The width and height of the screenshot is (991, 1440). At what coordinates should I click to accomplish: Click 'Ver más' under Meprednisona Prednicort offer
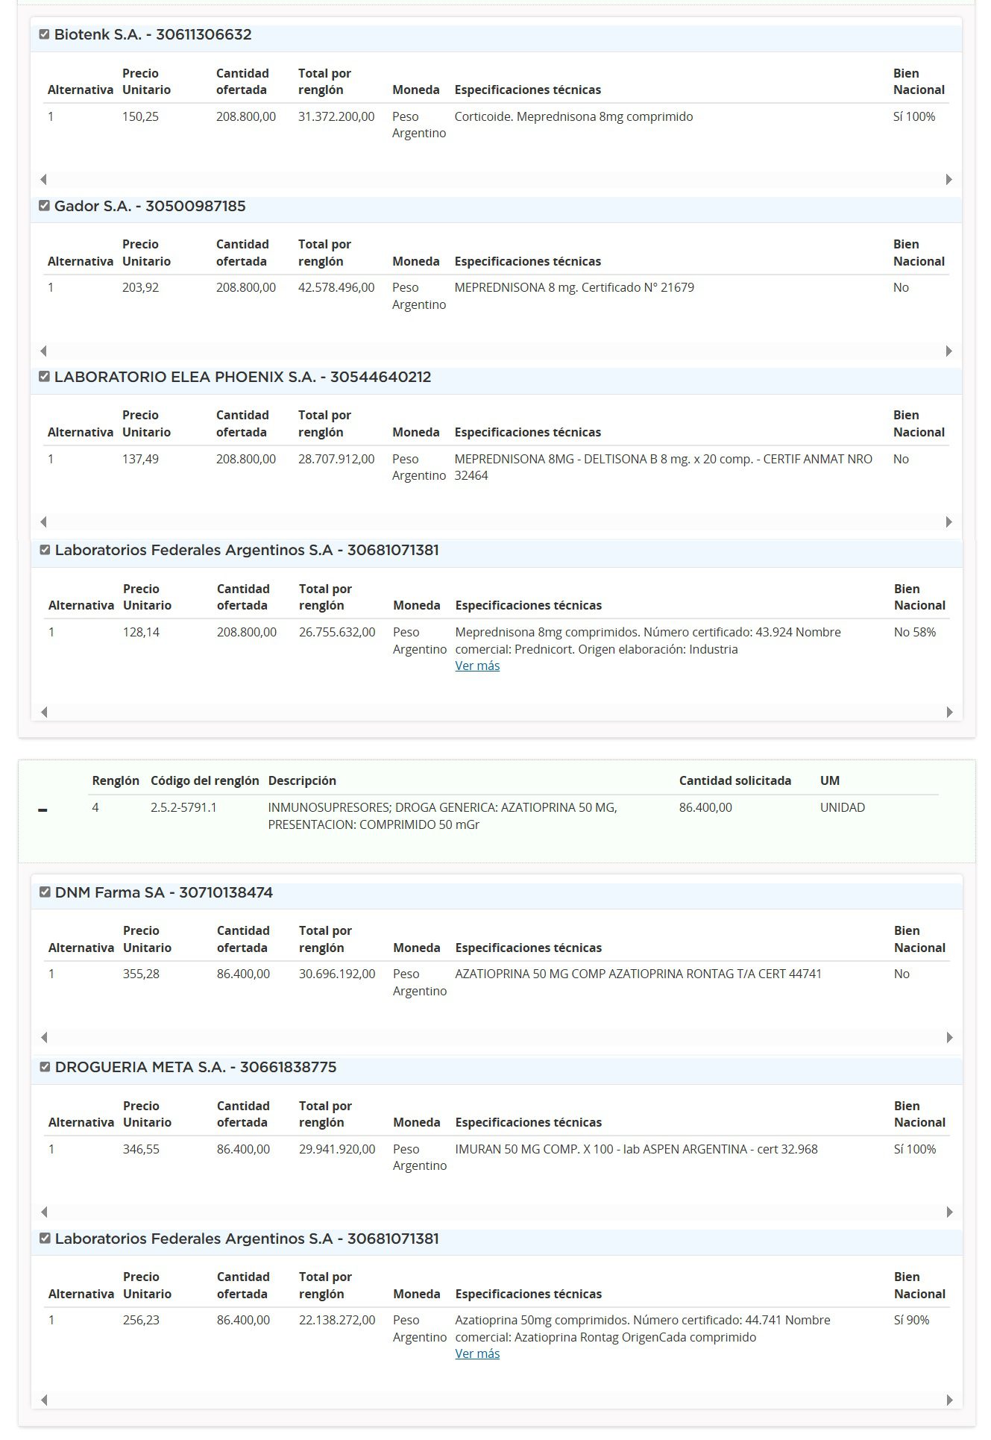click(477, 666)
